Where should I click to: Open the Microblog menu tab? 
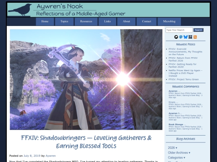(169, 22)
